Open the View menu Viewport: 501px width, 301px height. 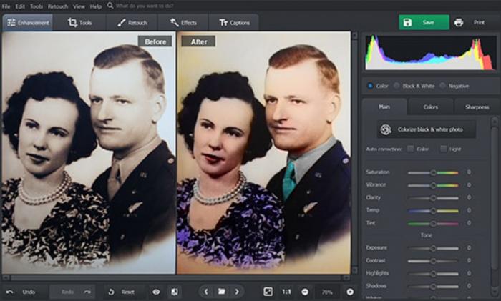tap(79, 6)
